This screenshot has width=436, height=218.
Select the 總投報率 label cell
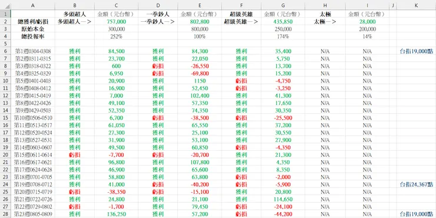(33, 37)
